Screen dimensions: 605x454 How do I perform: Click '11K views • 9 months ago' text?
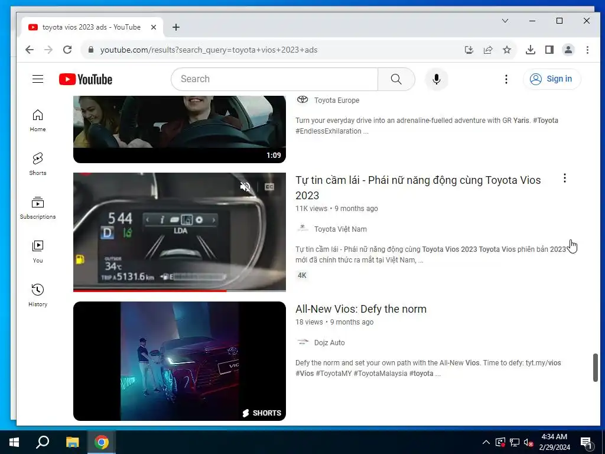click(336, 209)
